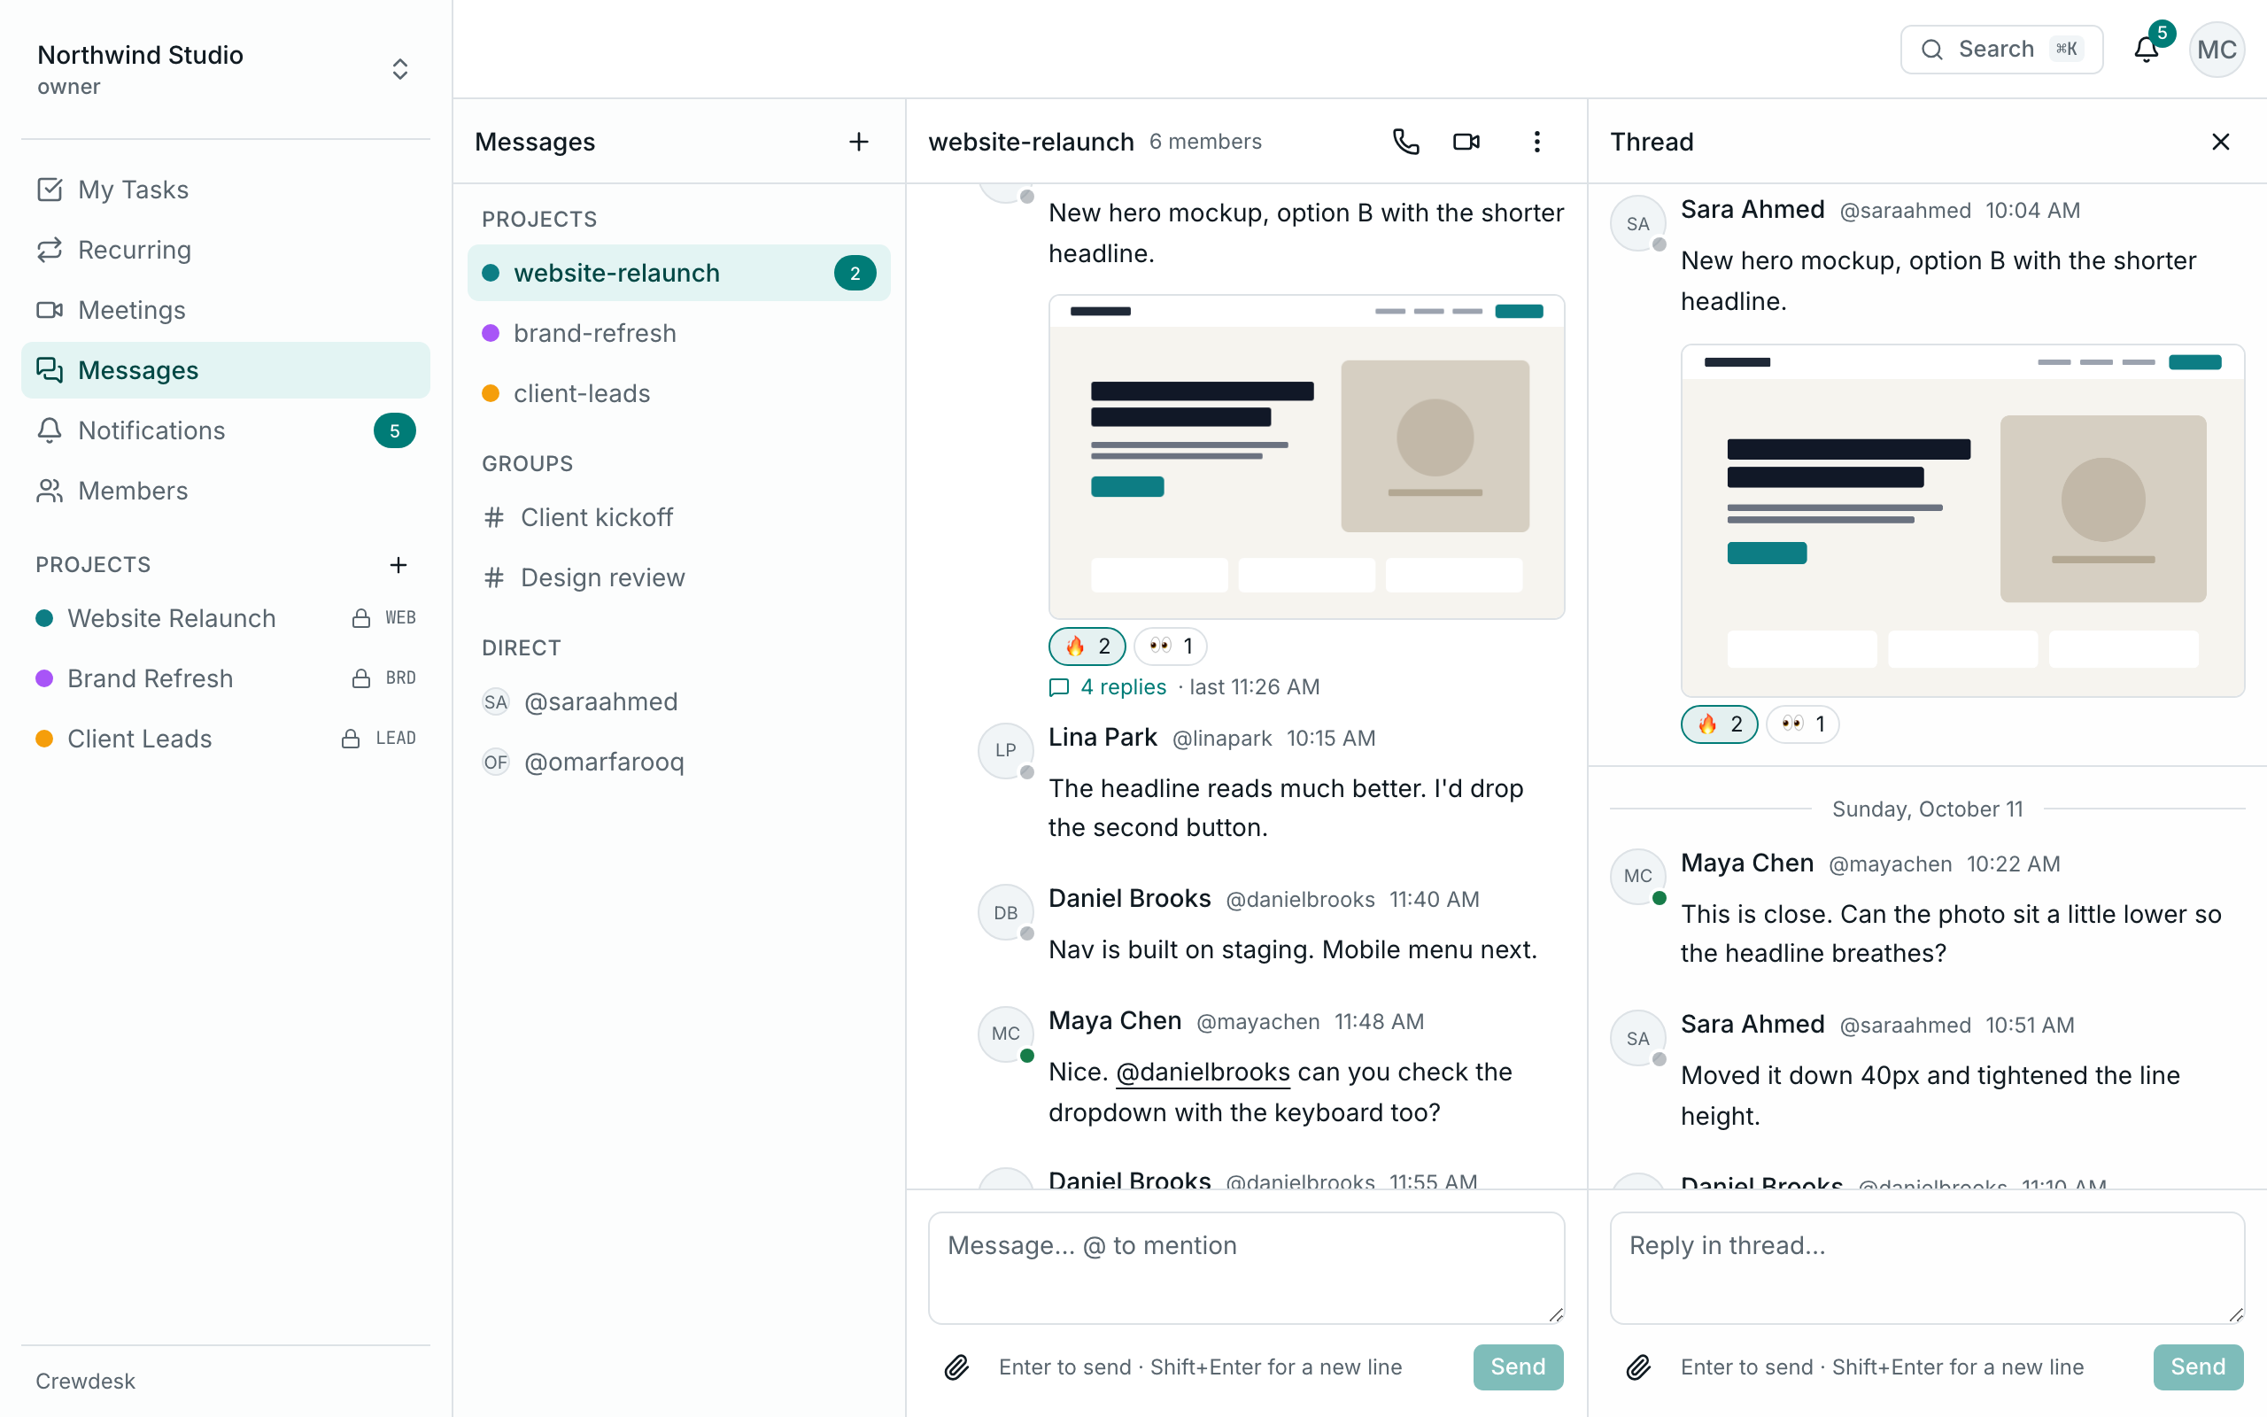Open direct message with @omarfarooq
The image size is (2267, 1417).
[678, 762]
